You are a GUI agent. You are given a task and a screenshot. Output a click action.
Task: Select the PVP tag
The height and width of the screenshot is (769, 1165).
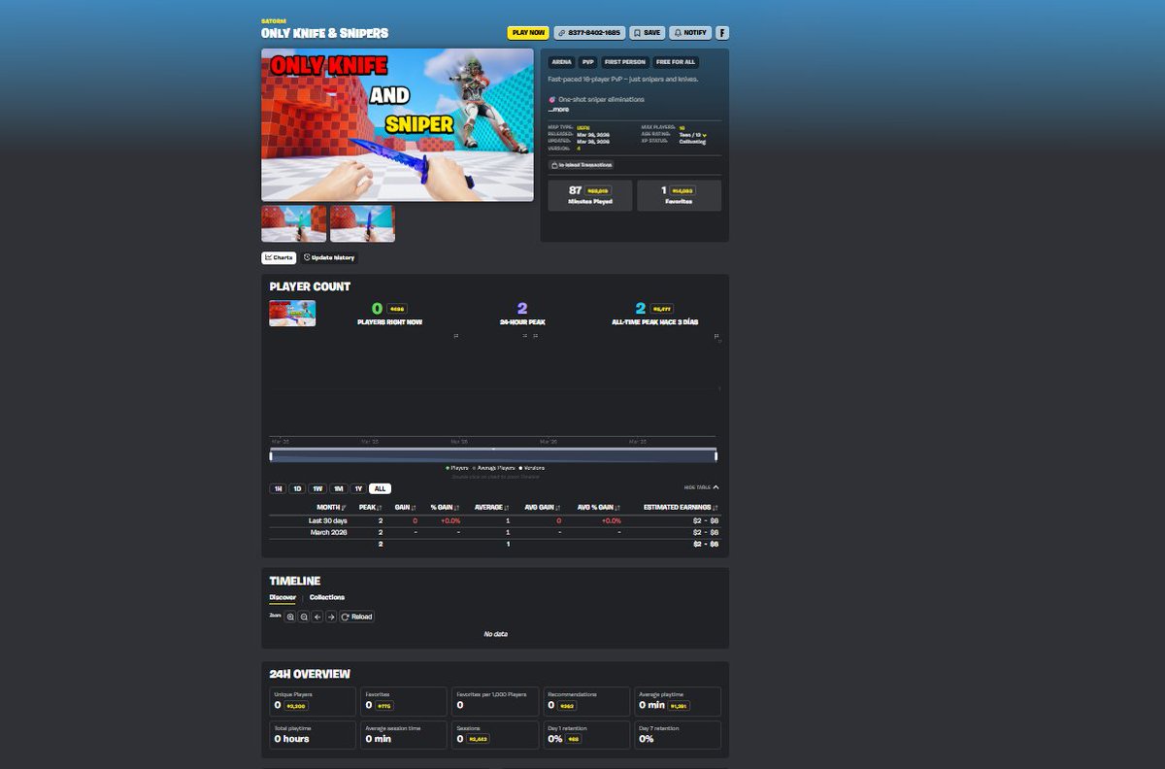pos(588,62)
